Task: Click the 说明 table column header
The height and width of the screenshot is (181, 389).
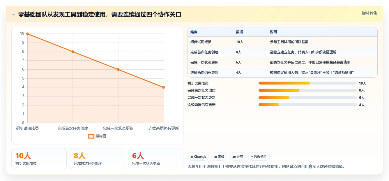Action: tap(273, 32)
